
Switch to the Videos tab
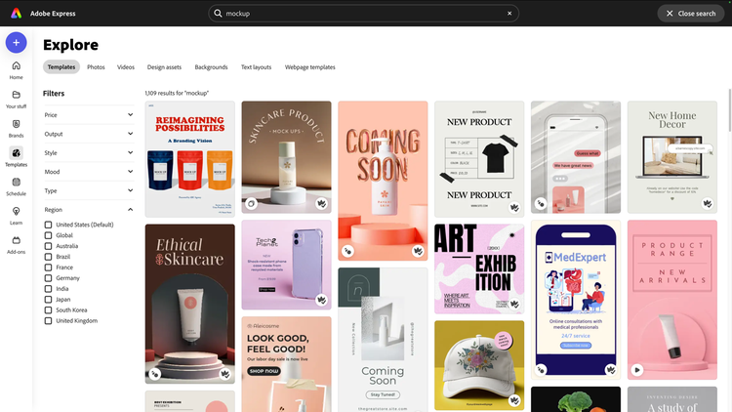pos(126,66)
